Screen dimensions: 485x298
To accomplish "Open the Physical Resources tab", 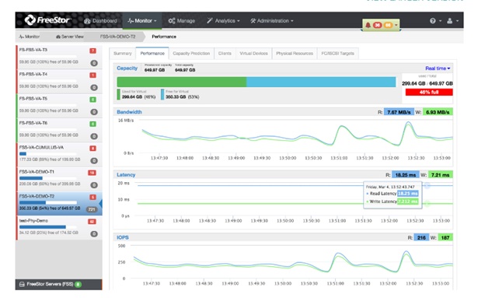I will [295, 53].
